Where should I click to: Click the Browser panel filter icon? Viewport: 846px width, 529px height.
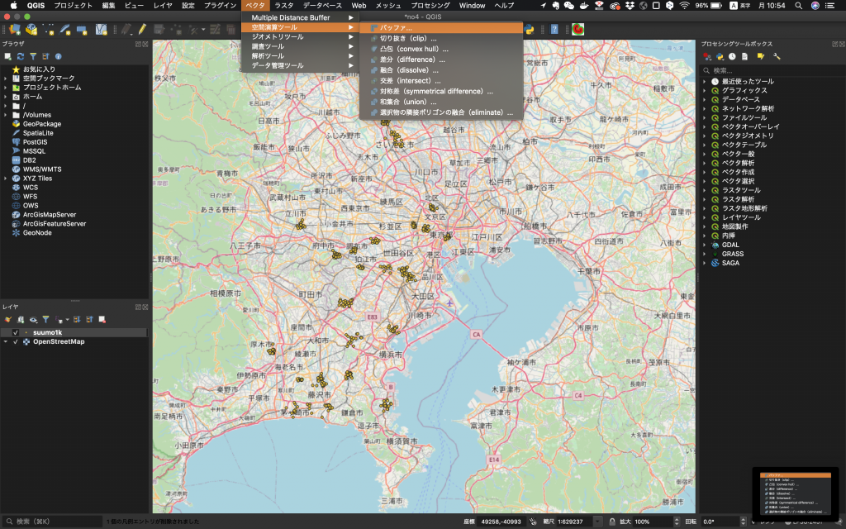[33, 56]
